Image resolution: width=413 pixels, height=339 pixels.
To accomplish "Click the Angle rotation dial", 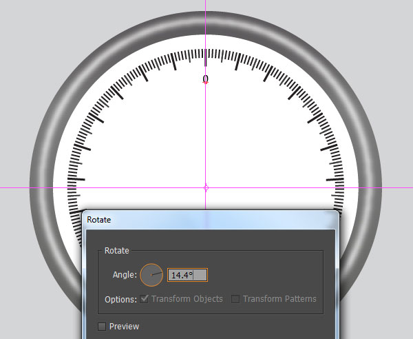I will 151,275.
